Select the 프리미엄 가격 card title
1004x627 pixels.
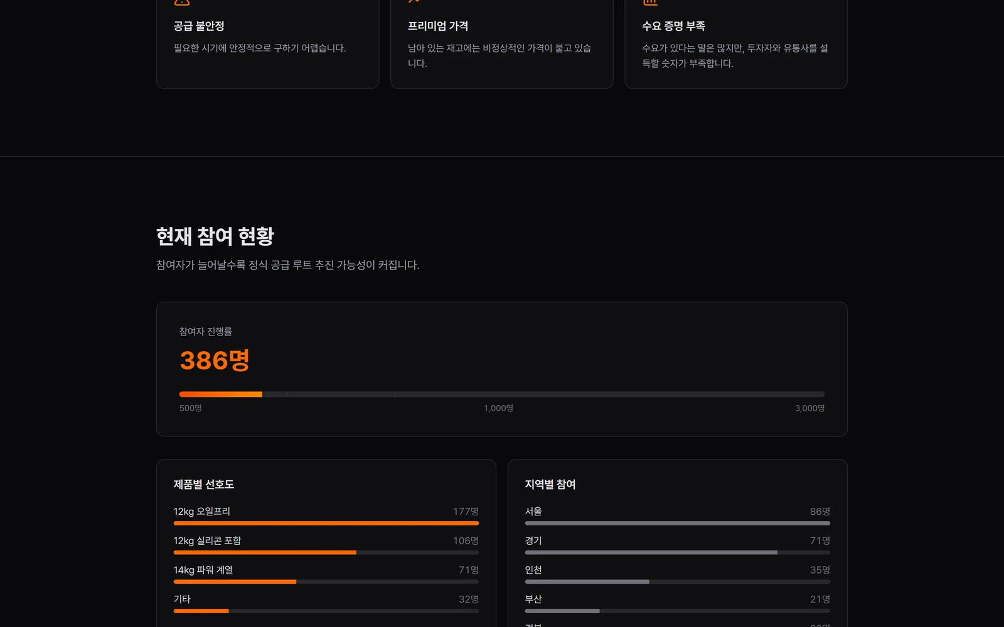click(x=438, y=26)
